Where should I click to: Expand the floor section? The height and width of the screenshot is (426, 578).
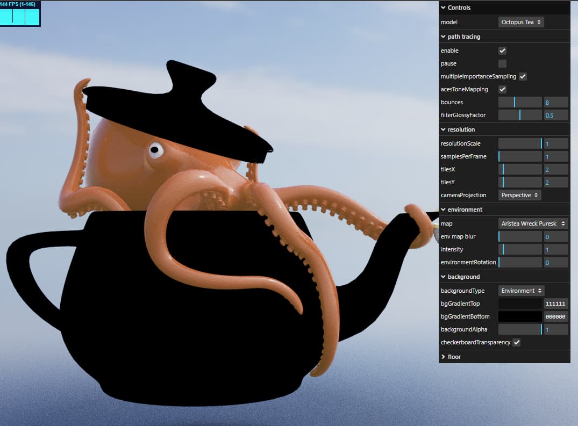tap(504, 356)
